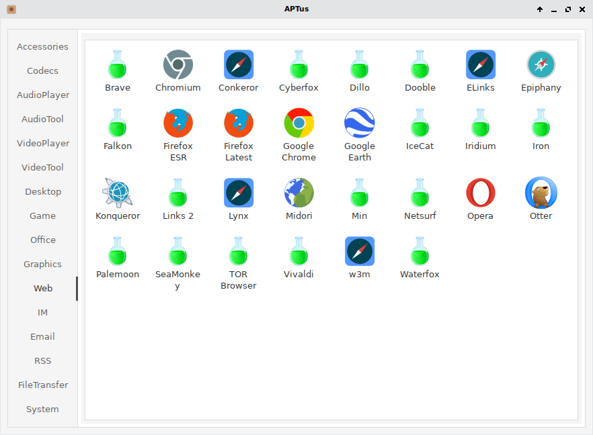
Task: Switch to the Desktop category
Action: point(43,191)
